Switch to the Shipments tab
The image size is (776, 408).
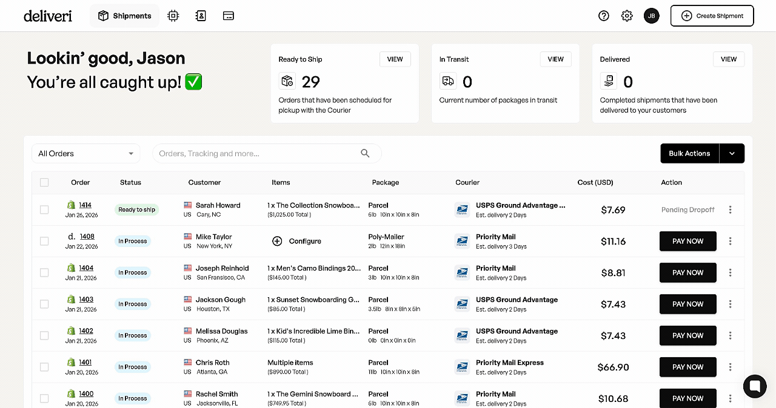click(x=125, y=16)
